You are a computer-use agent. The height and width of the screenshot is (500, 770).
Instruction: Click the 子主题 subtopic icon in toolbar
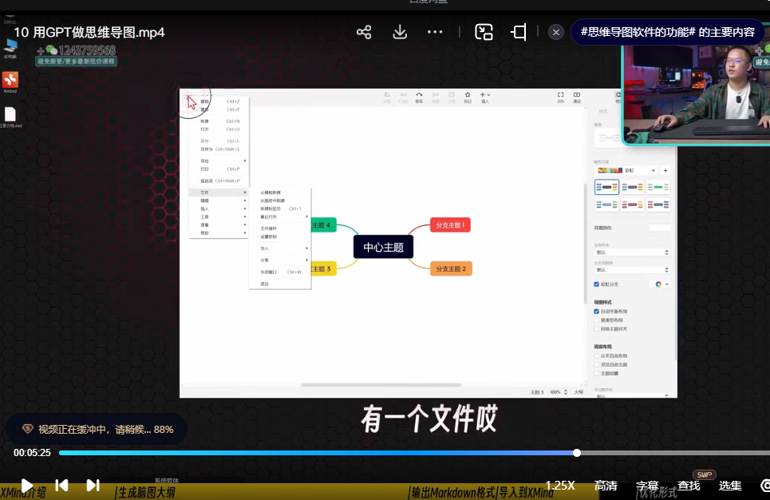pos(403,97)
